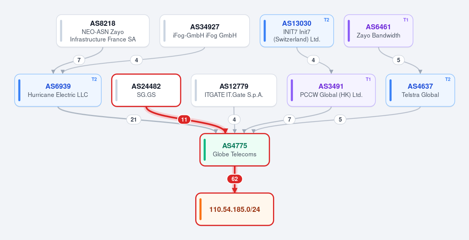Click the highlighted AS24482 SG.GS node
Image resolution: width=469 pixels, height=240 pixels.
146,90
